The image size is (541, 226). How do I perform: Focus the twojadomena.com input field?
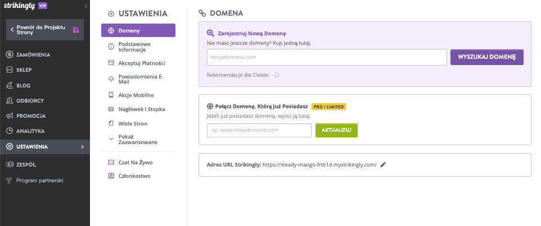click(x=327, y=57)
